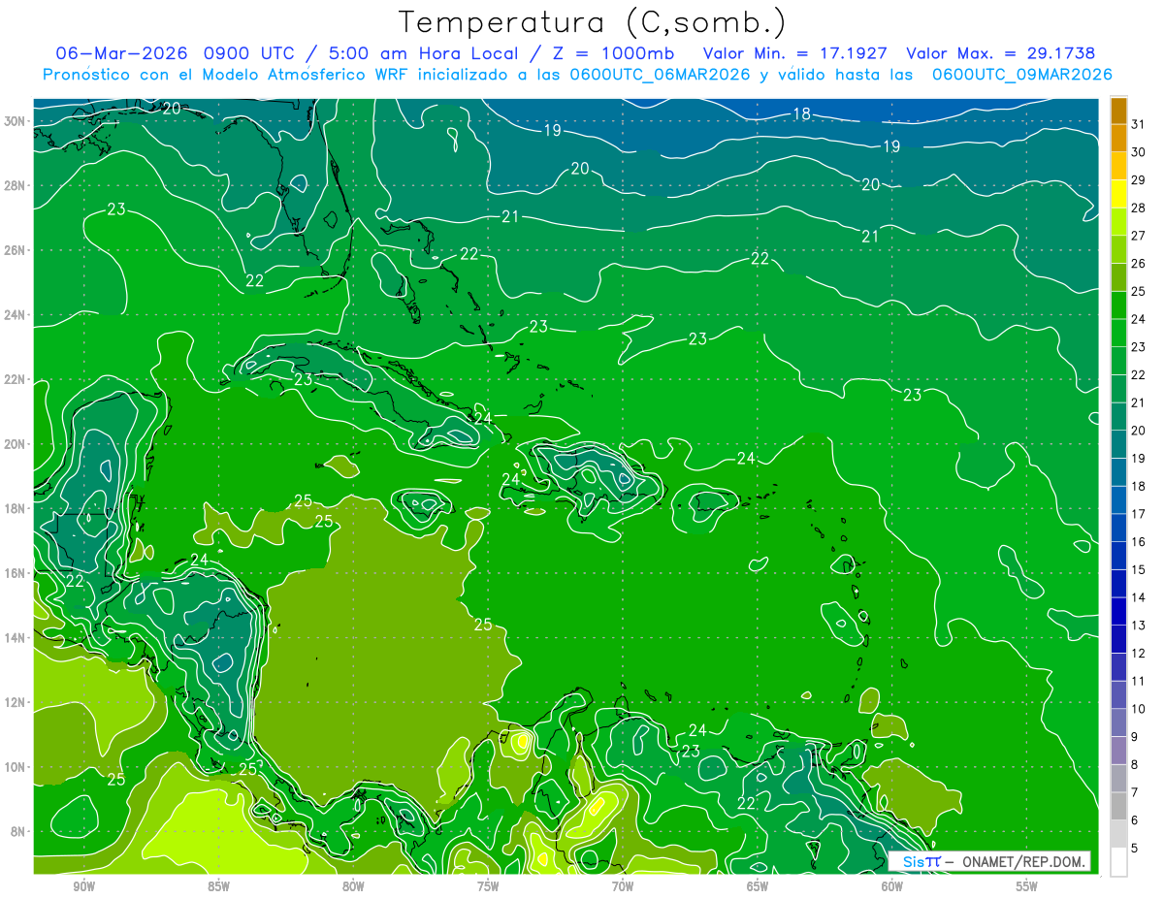Click the "85W" longitude axis label

tap(218, 887)
